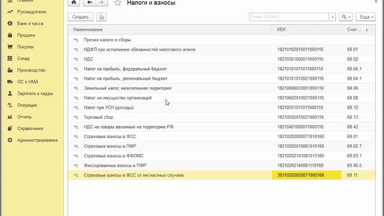The image size is (384, 216).
Task: Click the Создать button
Action: point(80,17)
